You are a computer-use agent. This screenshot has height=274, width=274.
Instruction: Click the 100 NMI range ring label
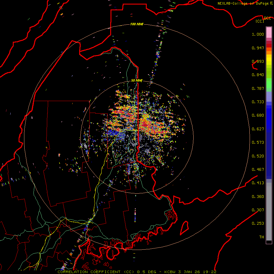click(137, 24)
